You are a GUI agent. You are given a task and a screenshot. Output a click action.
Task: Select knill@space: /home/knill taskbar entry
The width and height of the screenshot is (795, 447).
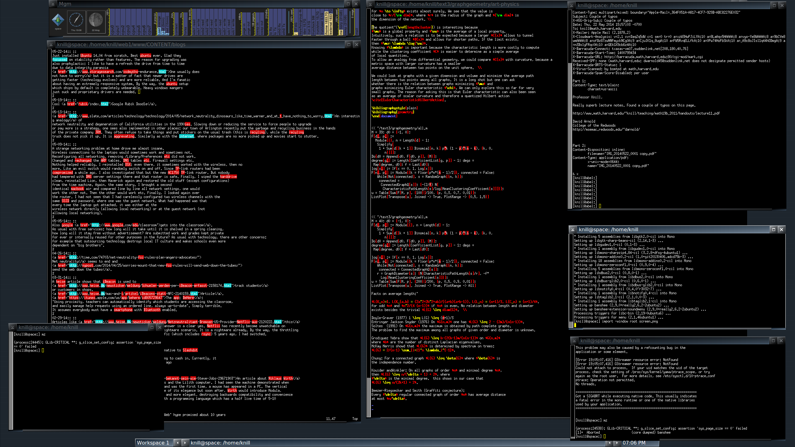tap(220, 443)
